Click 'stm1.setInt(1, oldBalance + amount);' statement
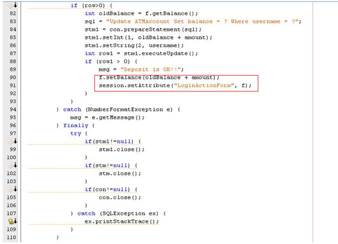Viewport: 338px width, 244px height. (x=148, y=37)
